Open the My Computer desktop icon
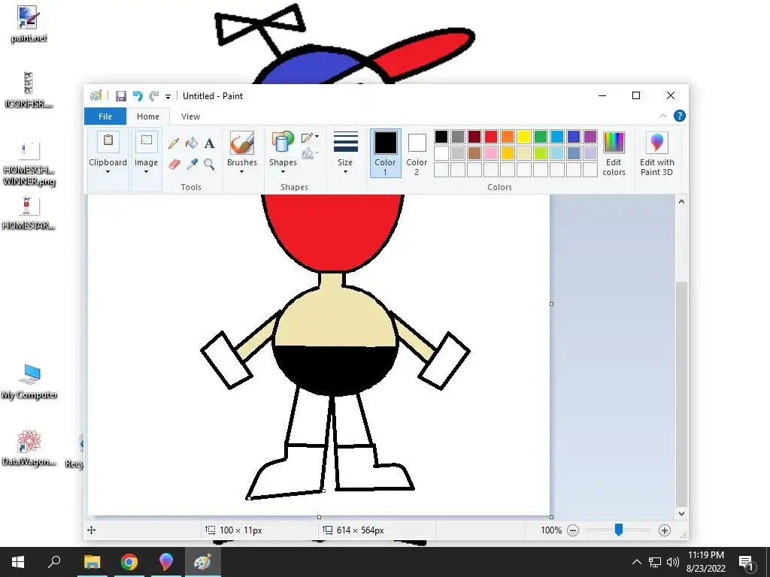 tap(29, 382)
